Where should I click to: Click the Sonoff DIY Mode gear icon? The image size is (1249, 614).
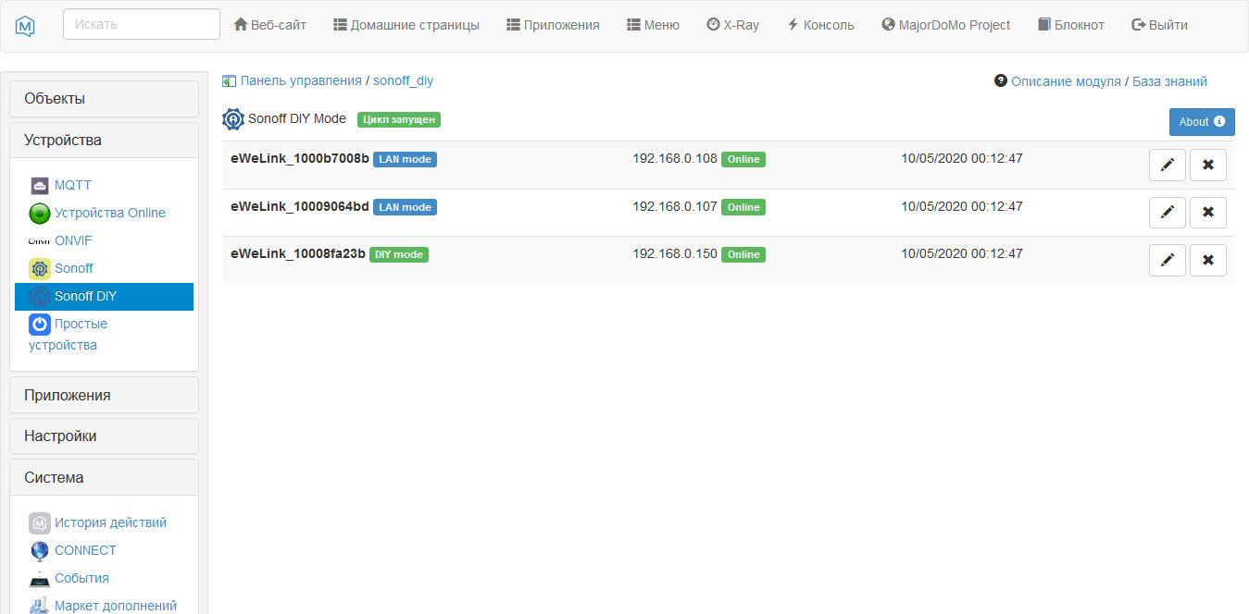[x=233, y=119]
